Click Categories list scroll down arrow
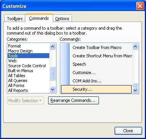This screenshot has height=139, width=146. coord(52,90)
